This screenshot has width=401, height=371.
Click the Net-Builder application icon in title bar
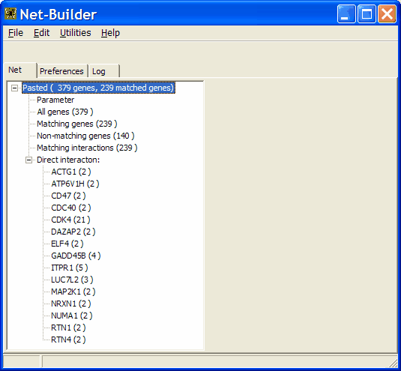[x=10, y=13]
